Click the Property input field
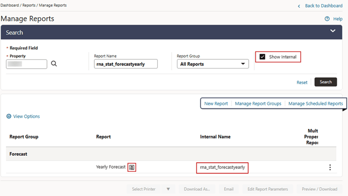348x196 pixels. [x=27, y=64]
